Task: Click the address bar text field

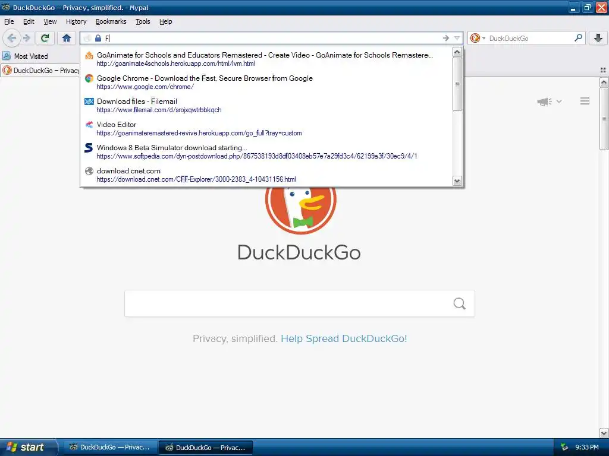Action: (272, 38)
